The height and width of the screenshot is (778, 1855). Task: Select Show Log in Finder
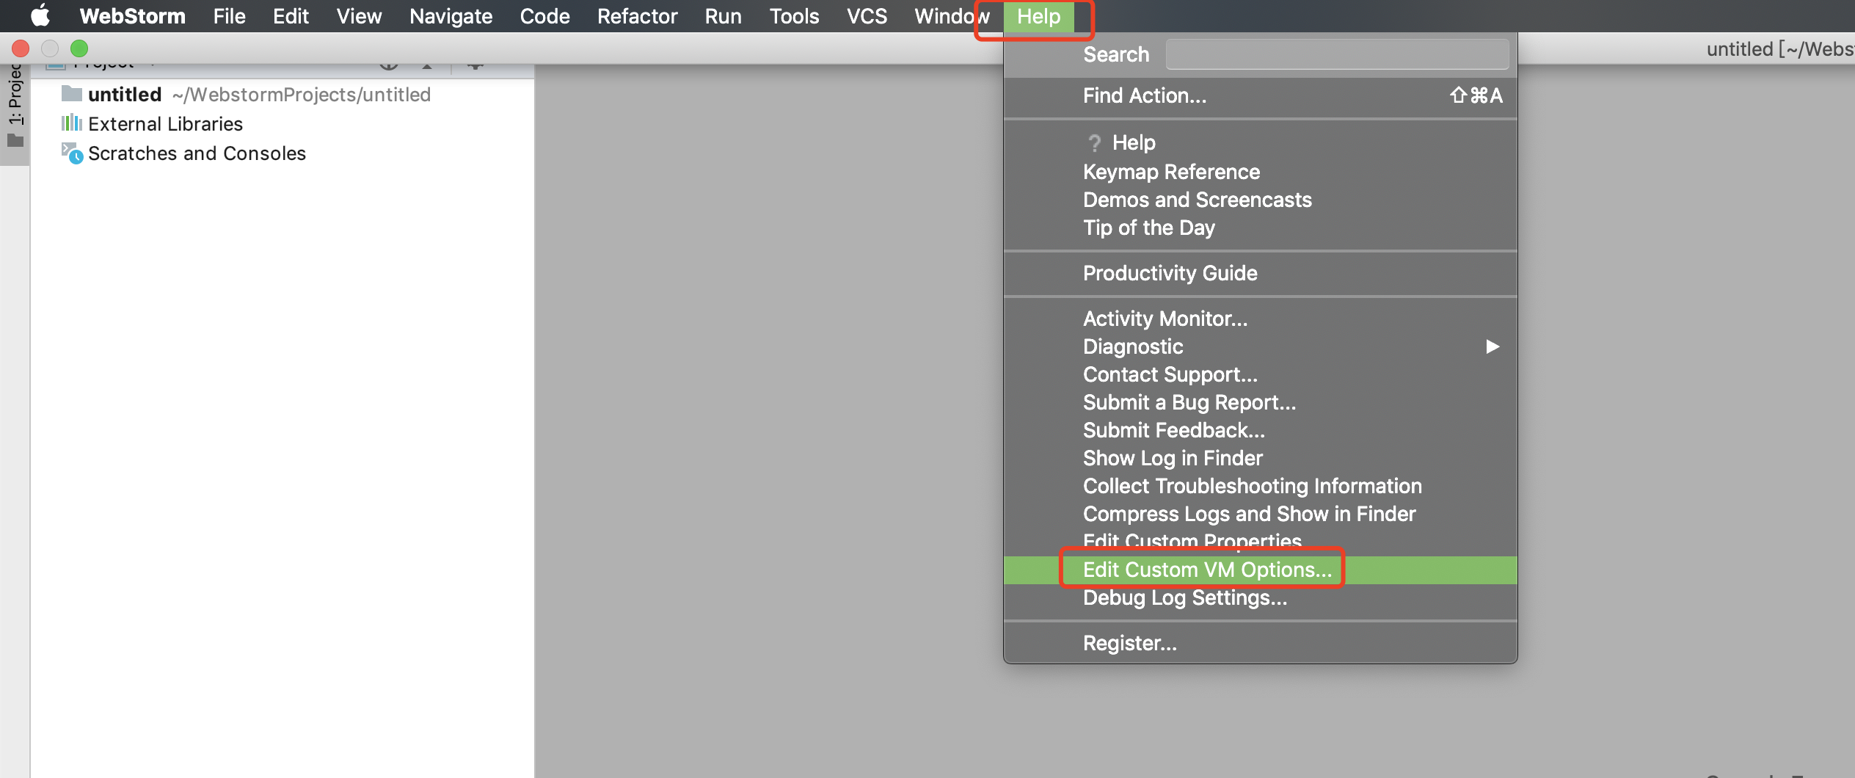[1260, 458]
